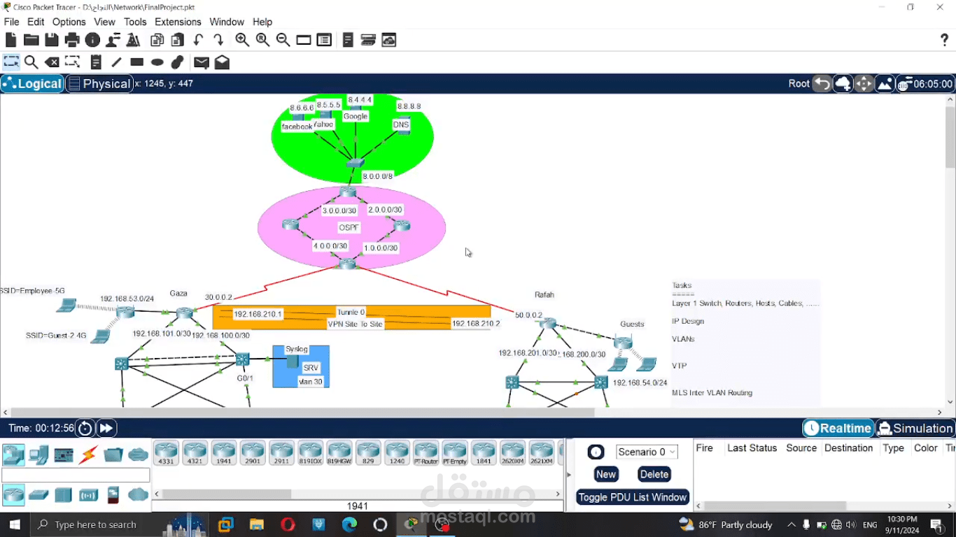Go back a level with Root back arrow
The image size is (956, 537).
coord(822,84)
